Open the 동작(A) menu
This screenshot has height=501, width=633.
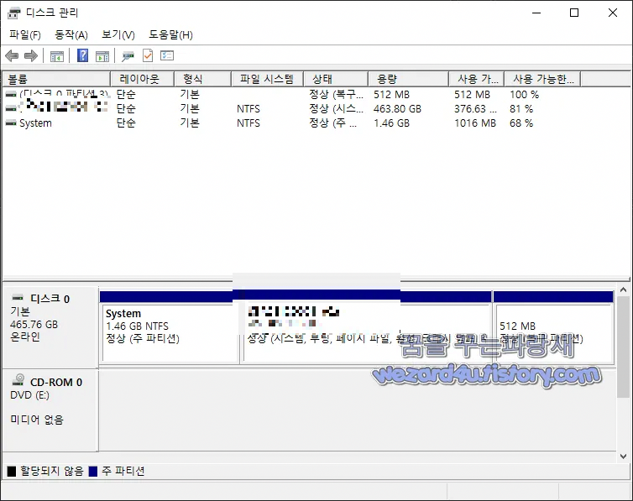tap(71, 34)
